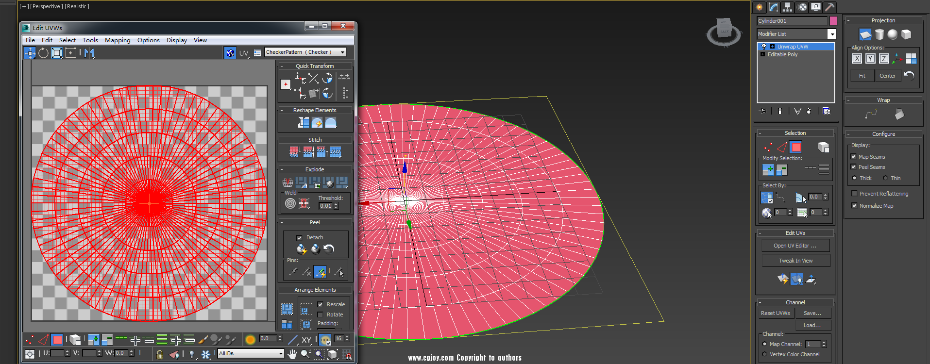Click the Weld Threshold value field
This screenshot has width=930, height=364.
point(325,206)
